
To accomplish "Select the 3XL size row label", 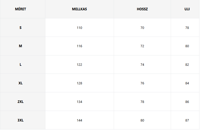I will (x=20, y=120).
